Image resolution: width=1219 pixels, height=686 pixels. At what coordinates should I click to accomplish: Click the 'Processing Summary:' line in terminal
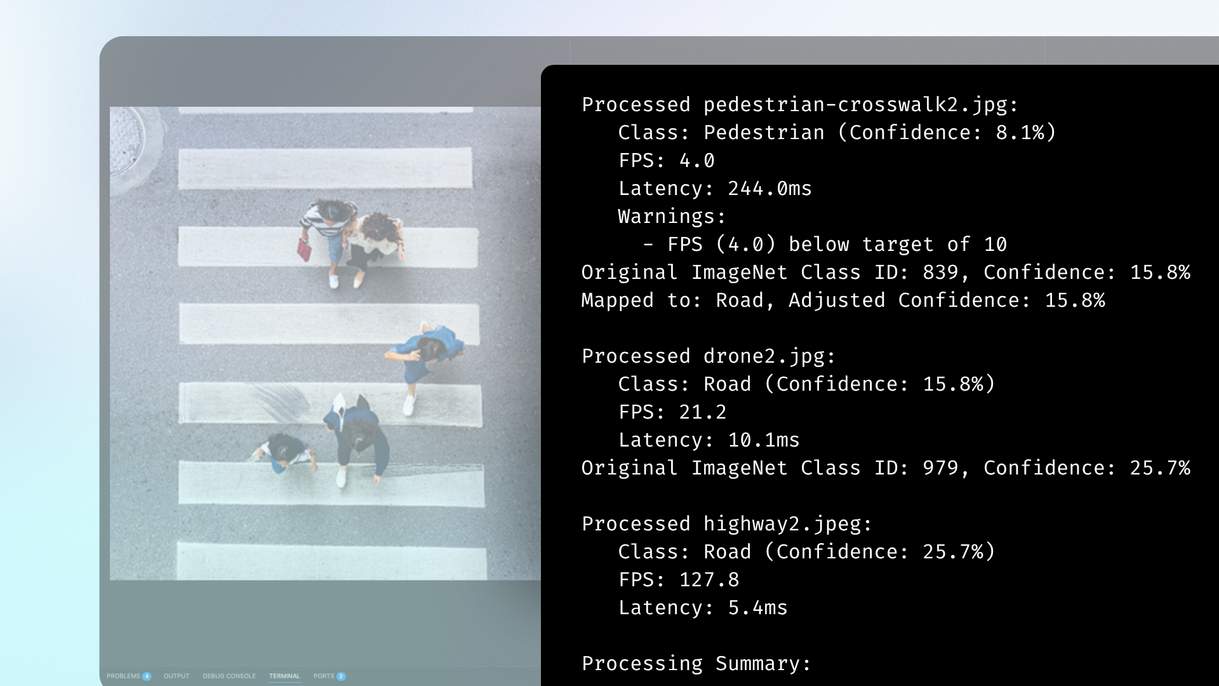696,664
